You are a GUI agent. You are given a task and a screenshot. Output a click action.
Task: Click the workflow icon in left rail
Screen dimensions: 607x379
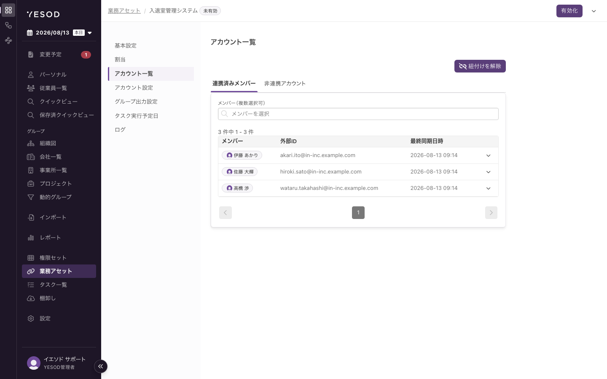(x=8, y=25)
